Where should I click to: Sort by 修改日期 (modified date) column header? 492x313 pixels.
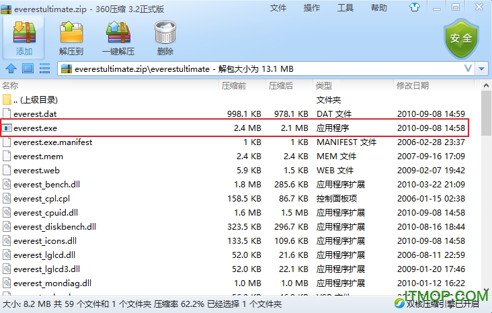413,85
